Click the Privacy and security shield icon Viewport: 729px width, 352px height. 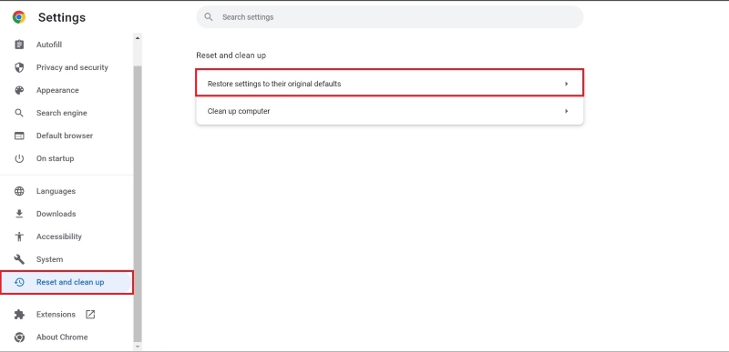pos(19,67)
